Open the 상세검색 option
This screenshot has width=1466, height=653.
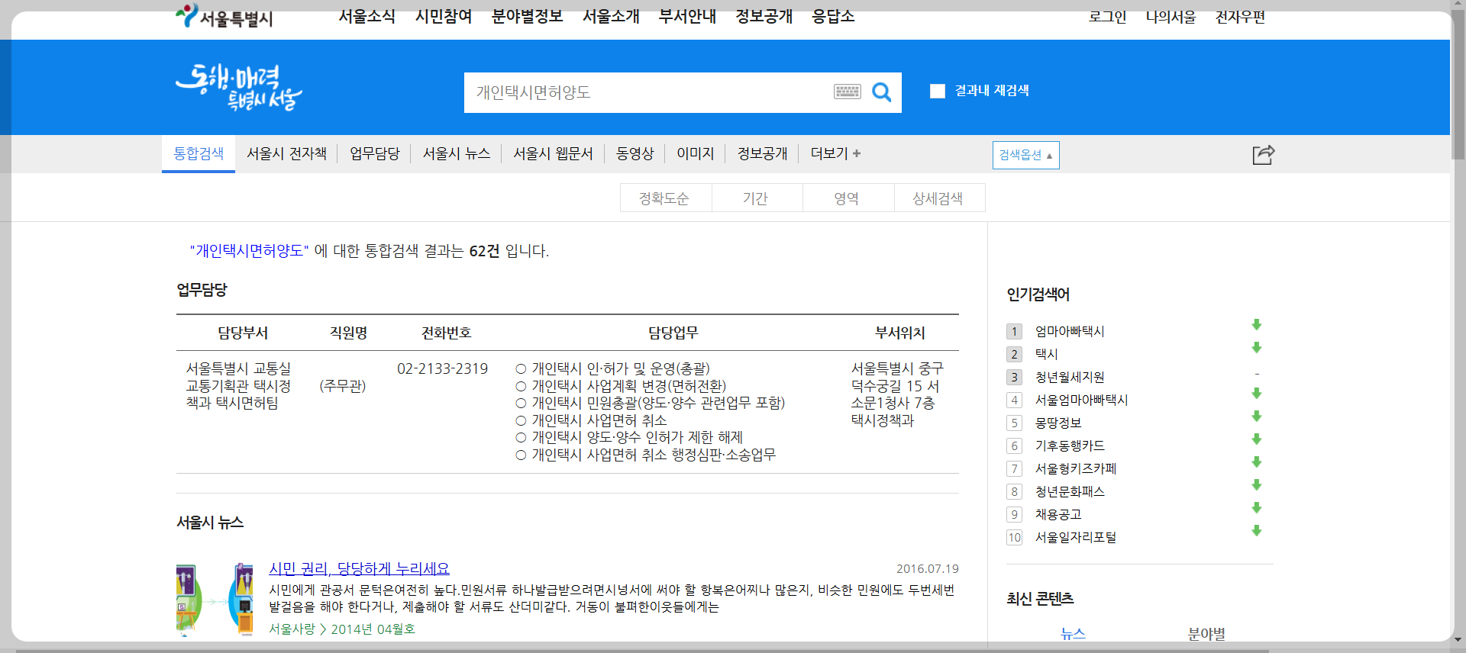[x=939, y=198]
